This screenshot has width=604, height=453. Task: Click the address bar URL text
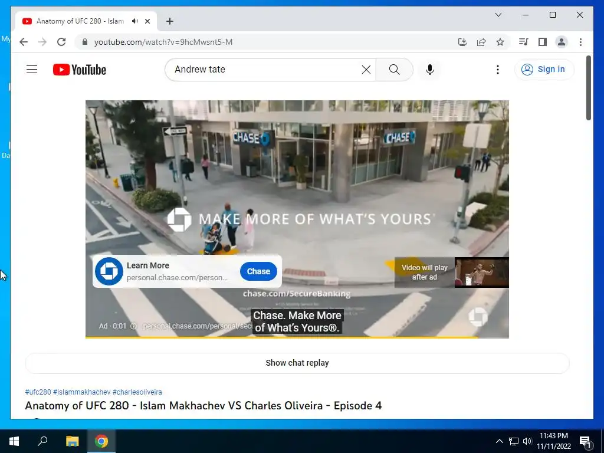pyautogui.click(x=163, y=42)
